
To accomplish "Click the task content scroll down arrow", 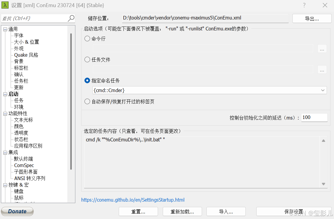I will pyautogui.click(x=323, y=184).
